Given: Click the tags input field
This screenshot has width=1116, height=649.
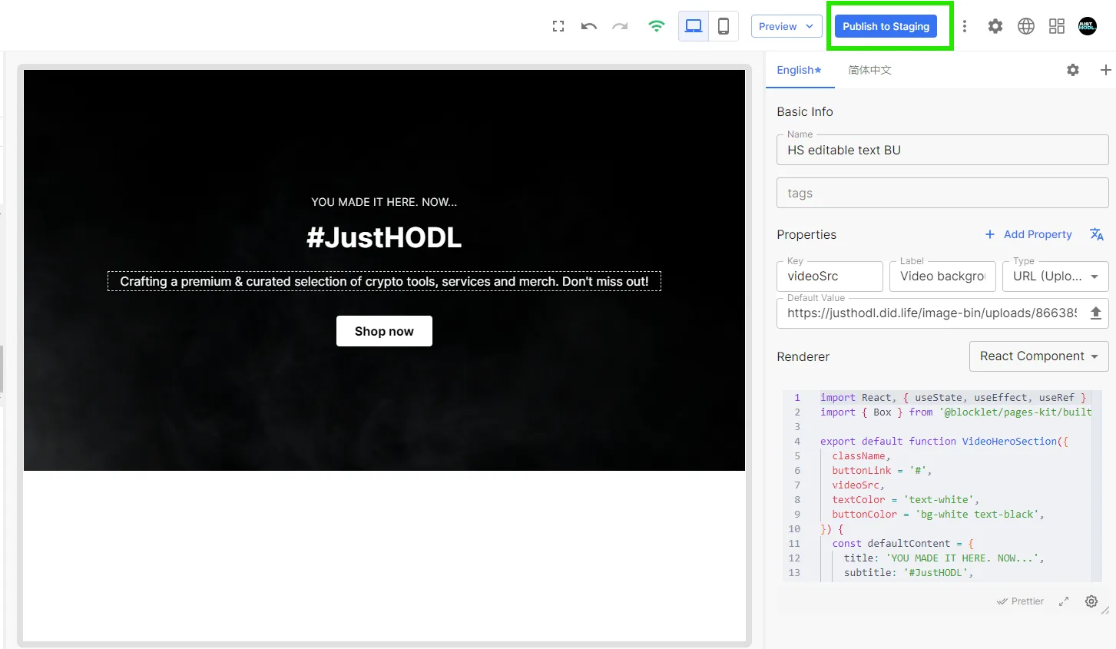Looking at the screenshot, I should [942, 193].
